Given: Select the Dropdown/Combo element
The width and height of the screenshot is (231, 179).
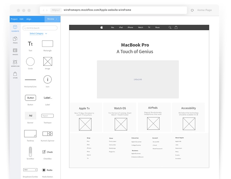Looking at the screenshot, I should pos(30,170).
